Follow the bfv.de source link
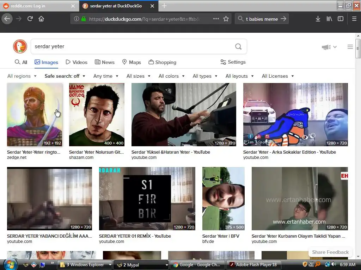 click(208, 242)
